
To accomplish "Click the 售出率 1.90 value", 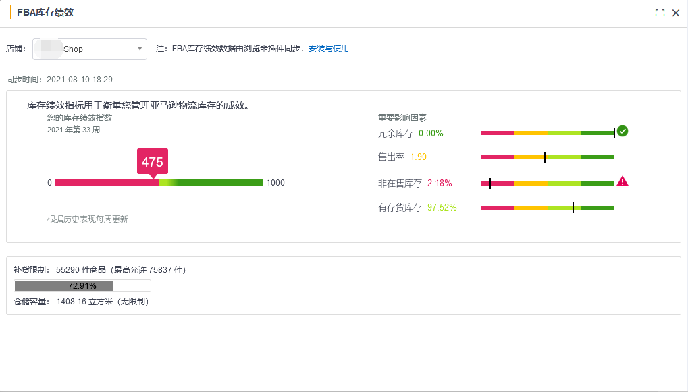I will (418, 157).
